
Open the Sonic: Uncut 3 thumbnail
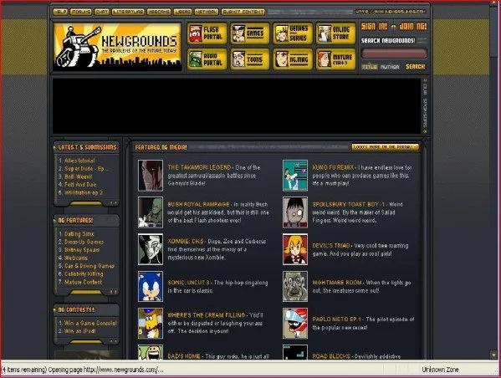click(x=151, y=286)
